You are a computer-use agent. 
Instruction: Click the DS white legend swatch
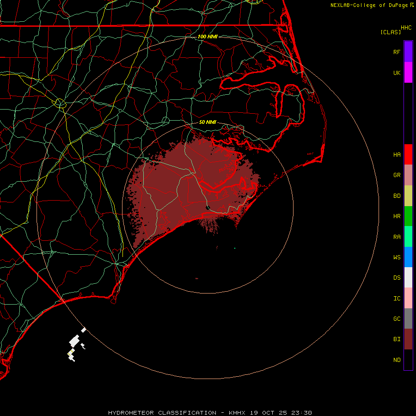point(408,277)
